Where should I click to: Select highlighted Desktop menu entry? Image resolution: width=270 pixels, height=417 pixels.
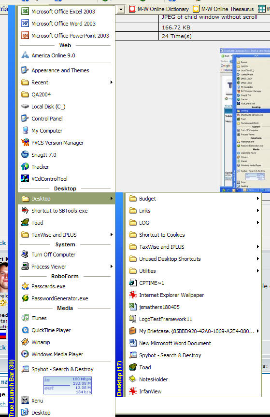pos(67,199)
